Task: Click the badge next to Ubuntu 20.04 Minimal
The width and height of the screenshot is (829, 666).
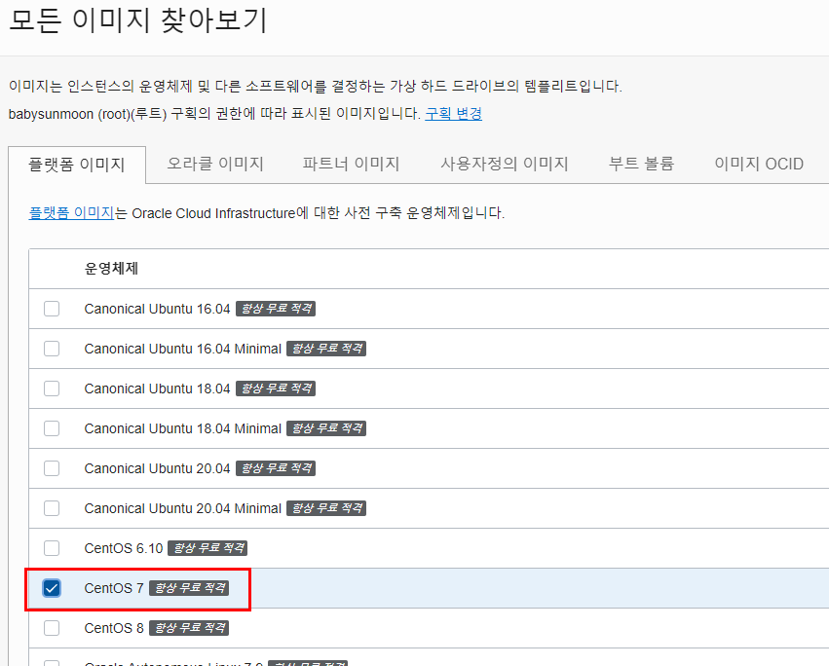Action: tap(326, 508)
